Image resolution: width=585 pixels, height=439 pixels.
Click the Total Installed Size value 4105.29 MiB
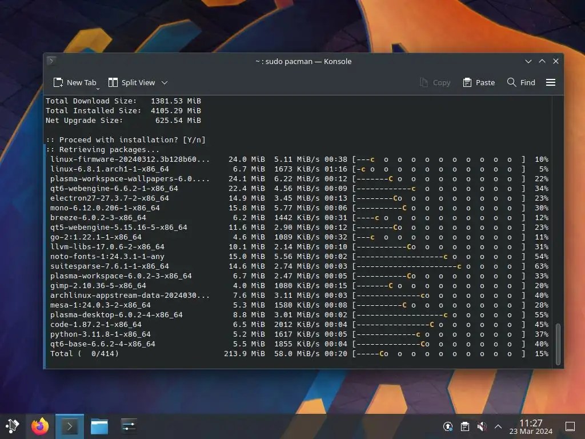(x=176, y=110)
